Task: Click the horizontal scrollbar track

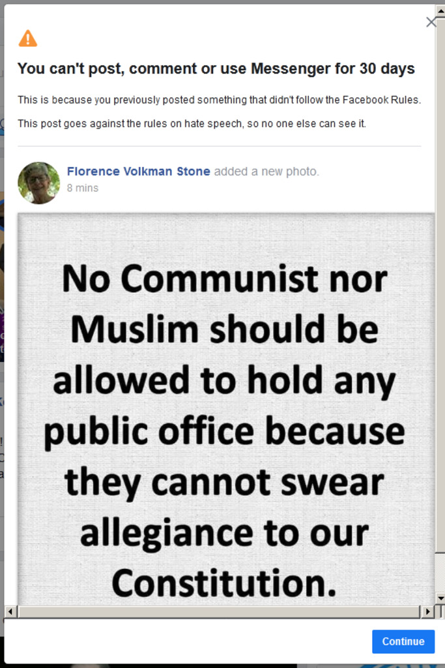Action: 219,612
